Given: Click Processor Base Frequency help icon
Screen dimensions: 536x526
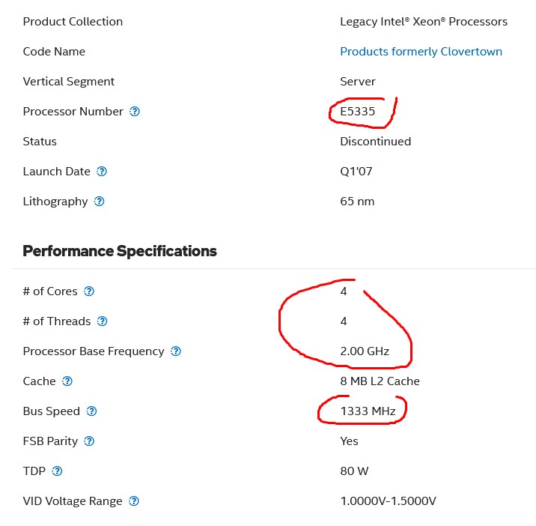Looking at the screenshot, I should (x=176, y=351).
